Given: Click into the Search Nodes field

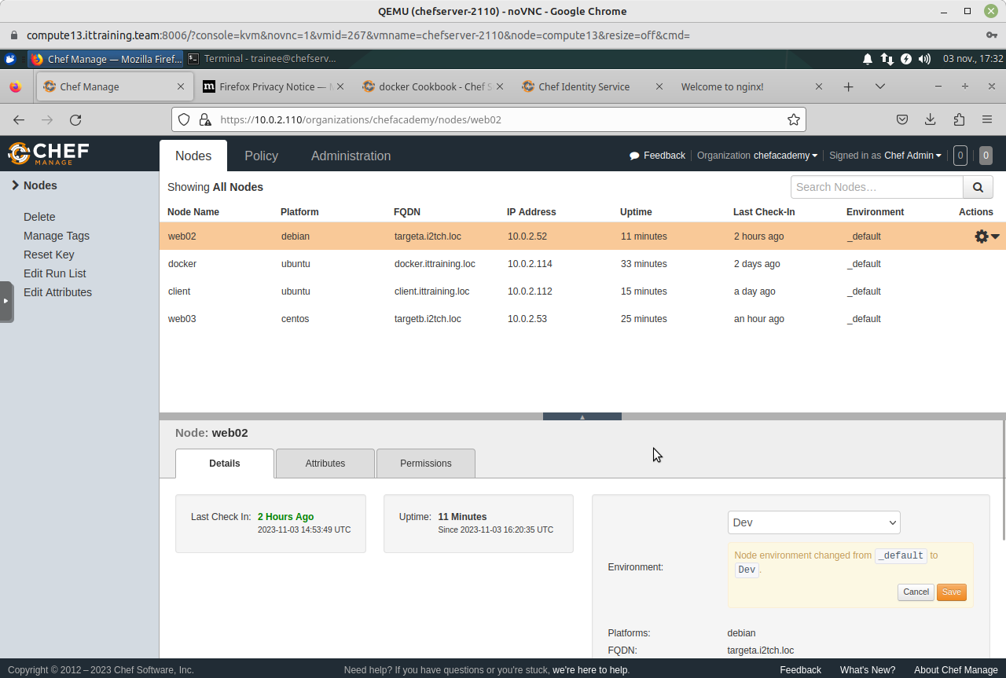Looking at the screenshot, I should coord(877,187).
